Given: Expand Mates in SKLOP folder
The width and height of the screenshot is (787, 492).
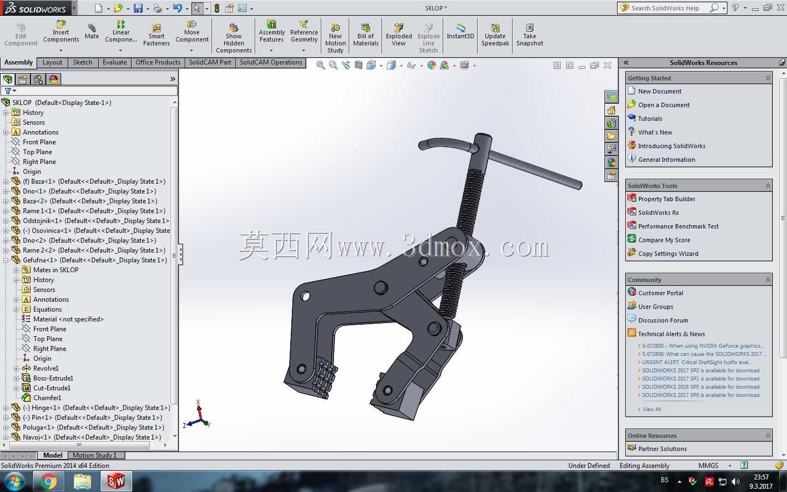Looking at the screenshot, I should [x=16, y=270].
